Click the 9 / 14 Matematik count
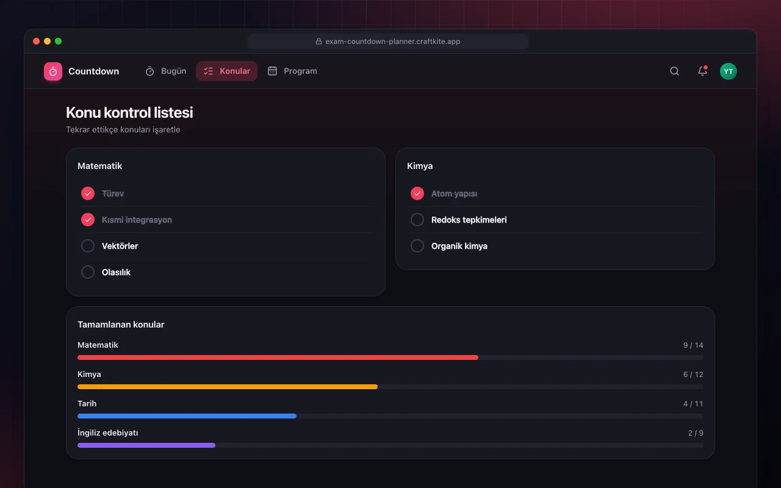This screenshot has height=488, width=781. tap(693, 345)
